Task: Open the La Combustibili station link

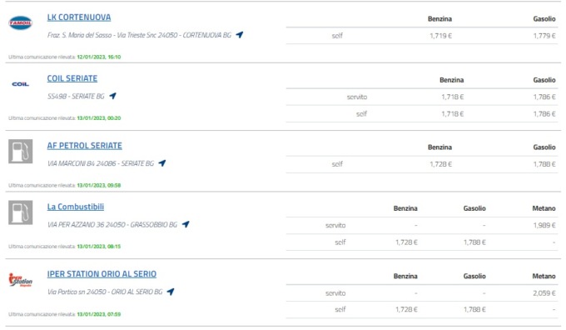Action: click(76, 207)
